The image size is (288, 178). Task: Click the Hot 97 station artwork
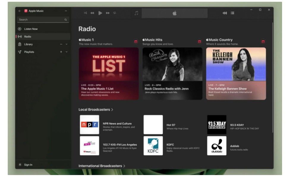pos(153,125)
